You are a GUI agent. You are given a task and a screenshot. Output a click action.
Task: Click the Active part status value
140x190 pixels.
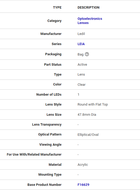[x=82, y=64]
